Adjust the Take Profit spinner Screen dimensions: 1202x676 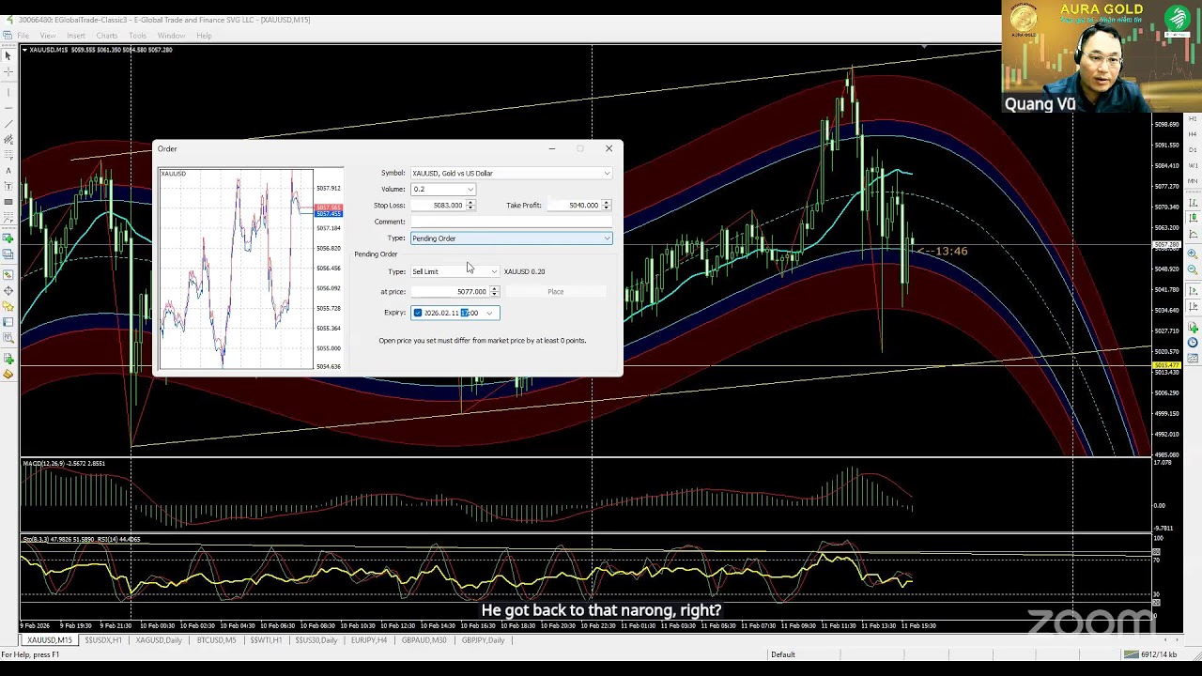pyautogui.click(x=606, y=206)
